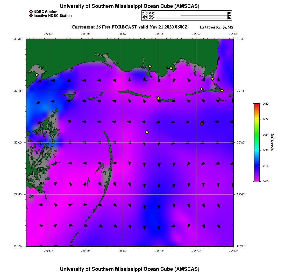Click red top of the speed colorbar
Image resolution: width=285 pixels, height=272 pixels.
(x=256, y=105)
